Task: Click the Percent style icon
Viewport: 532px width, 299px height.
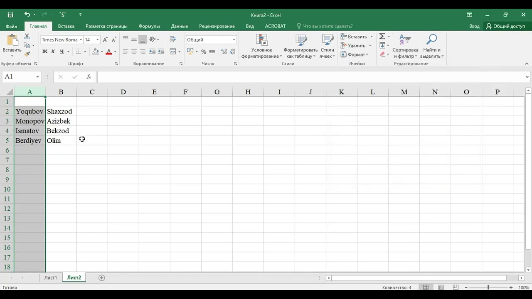Action: coord(204,51)
